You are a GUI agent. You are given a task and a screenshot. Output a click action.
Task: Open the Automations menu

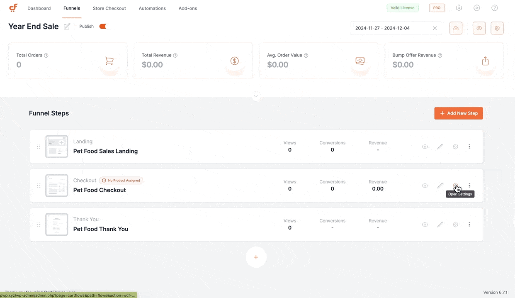pos(152,8)
